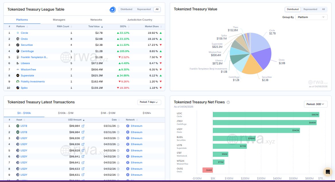This screenshot has width=335, height=182.
Task: Sort by Date column header
Action: [x=116, y=120]
